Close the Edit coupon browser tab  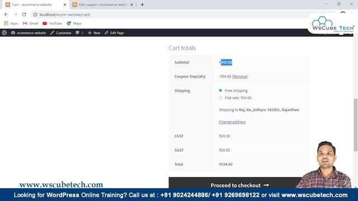[132, 4]
